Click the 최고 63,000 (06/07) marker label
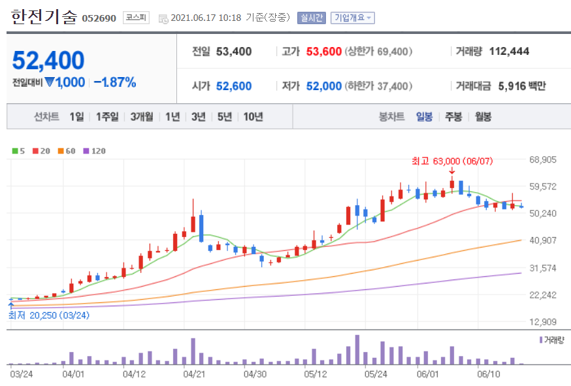The width and height of the screenshot is (571, 386). (452, 161)
